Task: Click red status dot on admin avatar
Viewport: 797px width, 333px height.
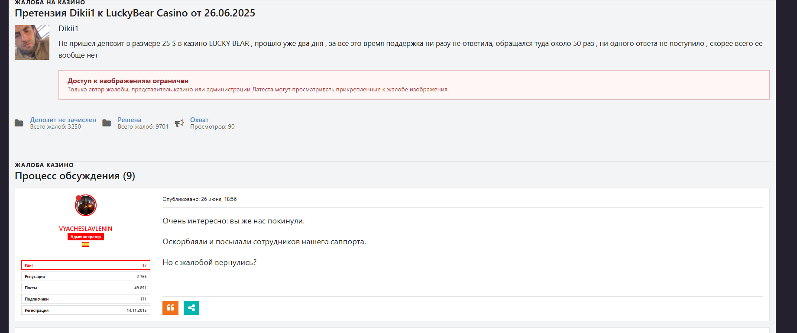Action: pyautogui.click(x=78, y=198)
